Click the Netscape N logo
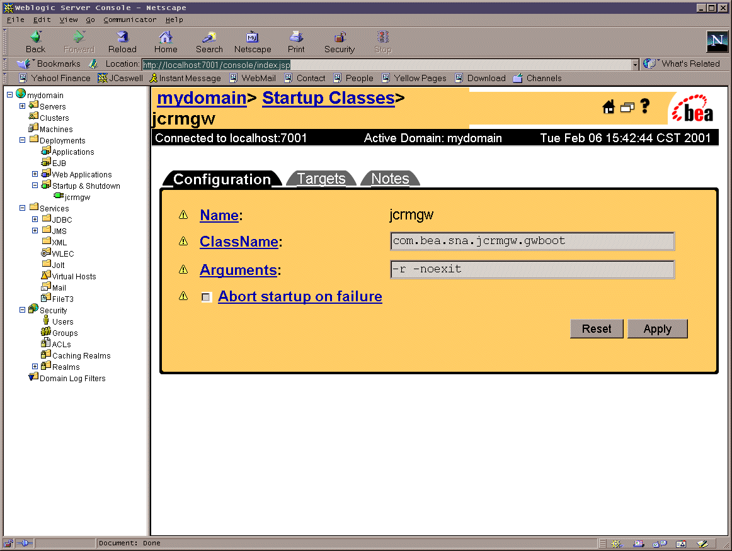The image size is (732, 551). coord(717,42)
